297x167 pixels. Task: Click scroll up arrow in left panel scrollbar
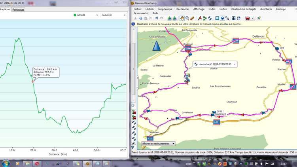point(134,29)
